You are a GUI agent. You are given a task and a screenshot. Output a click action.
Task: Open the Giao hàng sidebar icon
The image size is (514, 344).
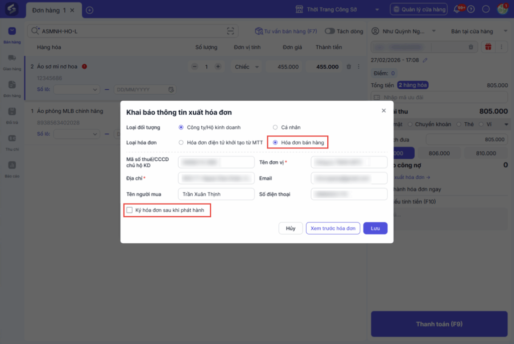tap(12, 61)
